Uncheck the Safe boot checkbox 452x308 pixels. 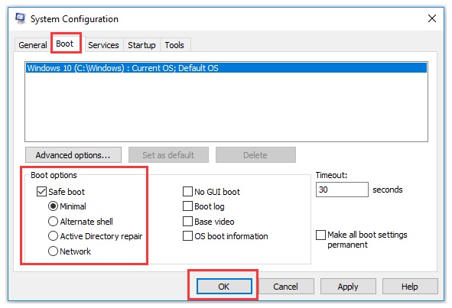click(x=41, y=192)
